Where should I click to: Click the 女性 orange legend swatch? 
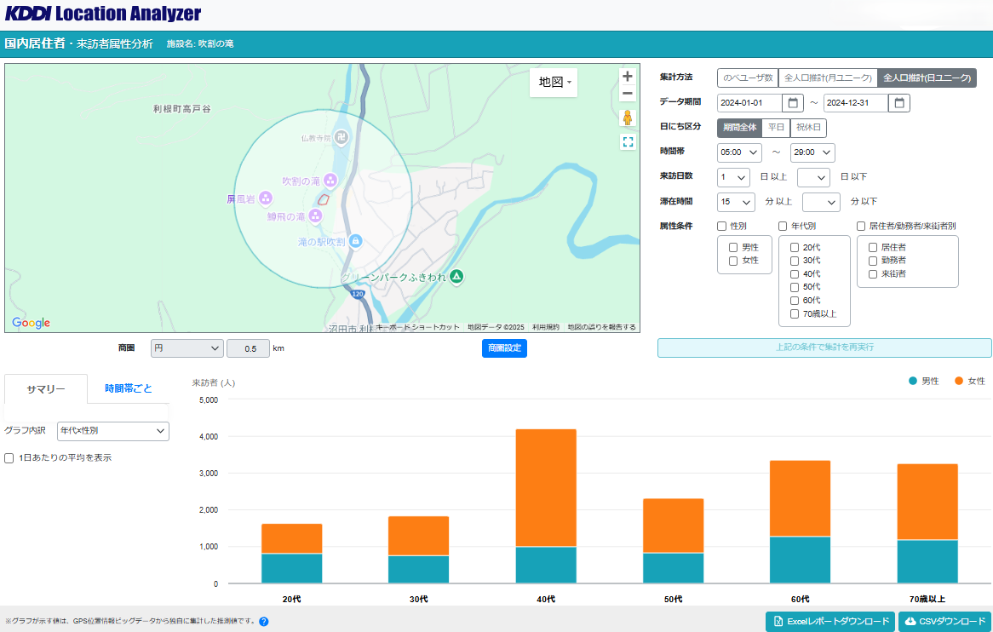coord(959,381)
